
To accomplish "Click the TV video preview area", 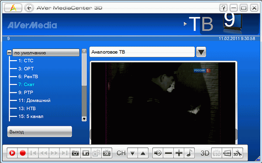I will click(163, 103).
